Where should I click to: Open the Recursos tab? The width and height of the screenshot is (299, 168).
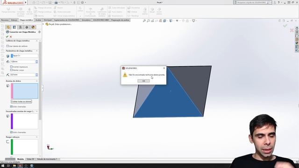5,20
